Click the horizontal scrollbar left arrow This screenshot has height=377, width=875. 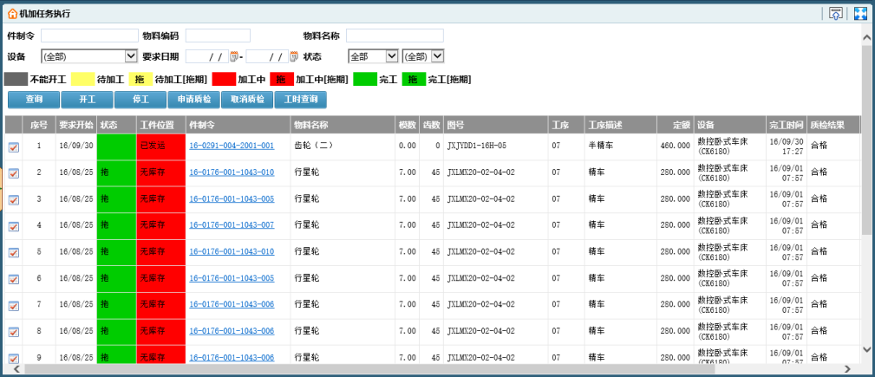(x=9, y=368)
